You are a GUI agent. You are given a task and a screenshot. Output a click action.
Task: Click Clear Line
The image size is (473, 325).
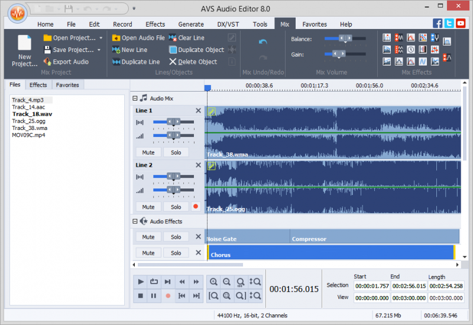[187, 38]
